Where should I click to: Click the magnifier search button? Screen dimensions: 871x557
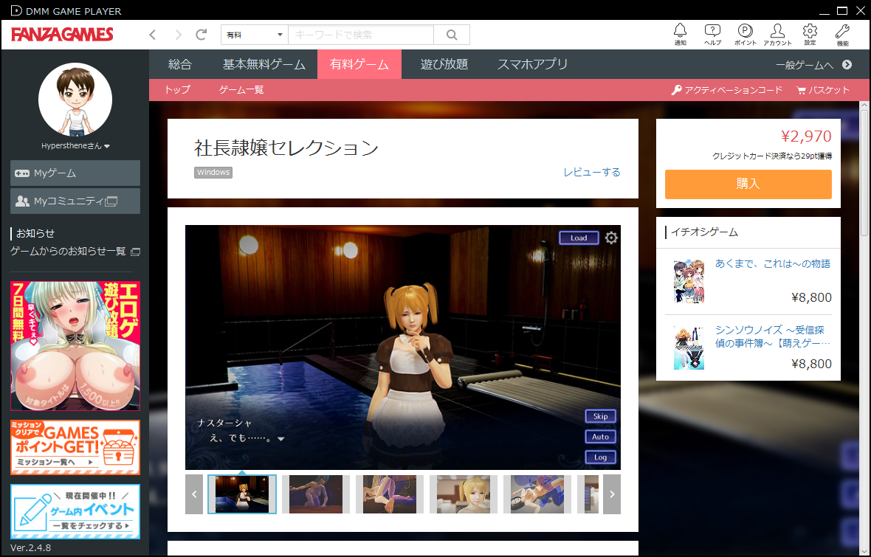pyautogui.click(x=452, y=35)
